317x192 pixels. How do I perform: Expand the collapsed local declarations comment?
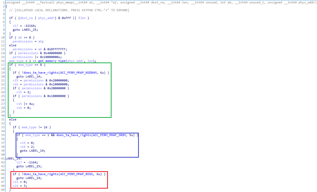point(69,10)
